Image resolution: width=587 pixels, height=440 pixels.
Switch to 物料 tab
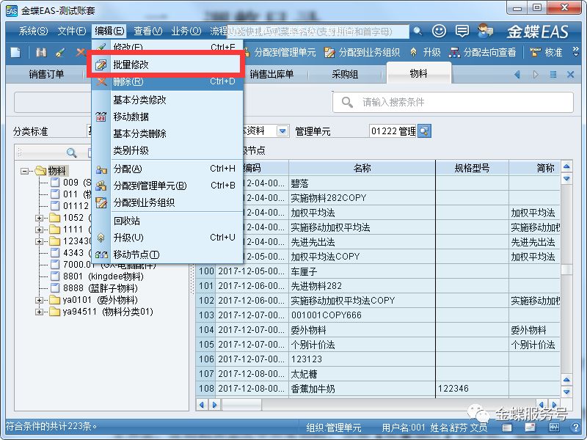[x=418, y=73]
